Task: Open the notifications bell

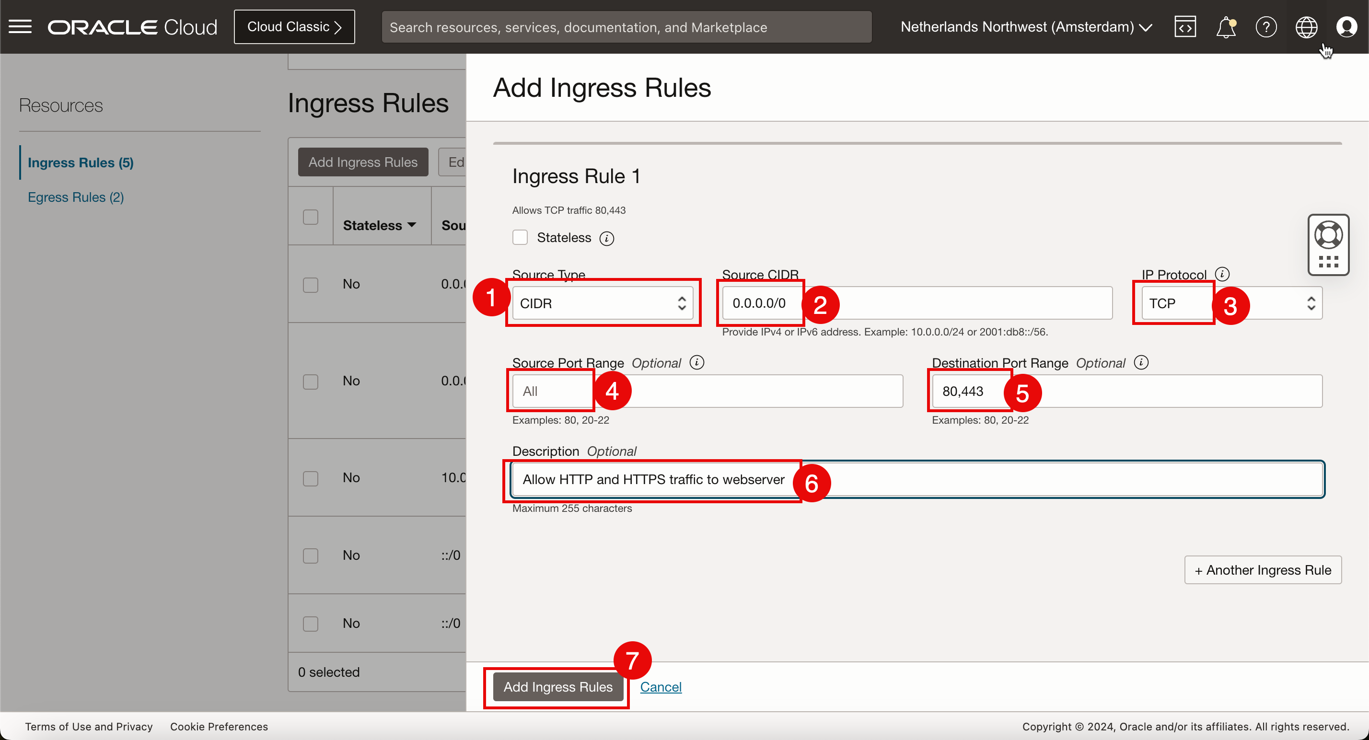Action: tap(1226, 26)
